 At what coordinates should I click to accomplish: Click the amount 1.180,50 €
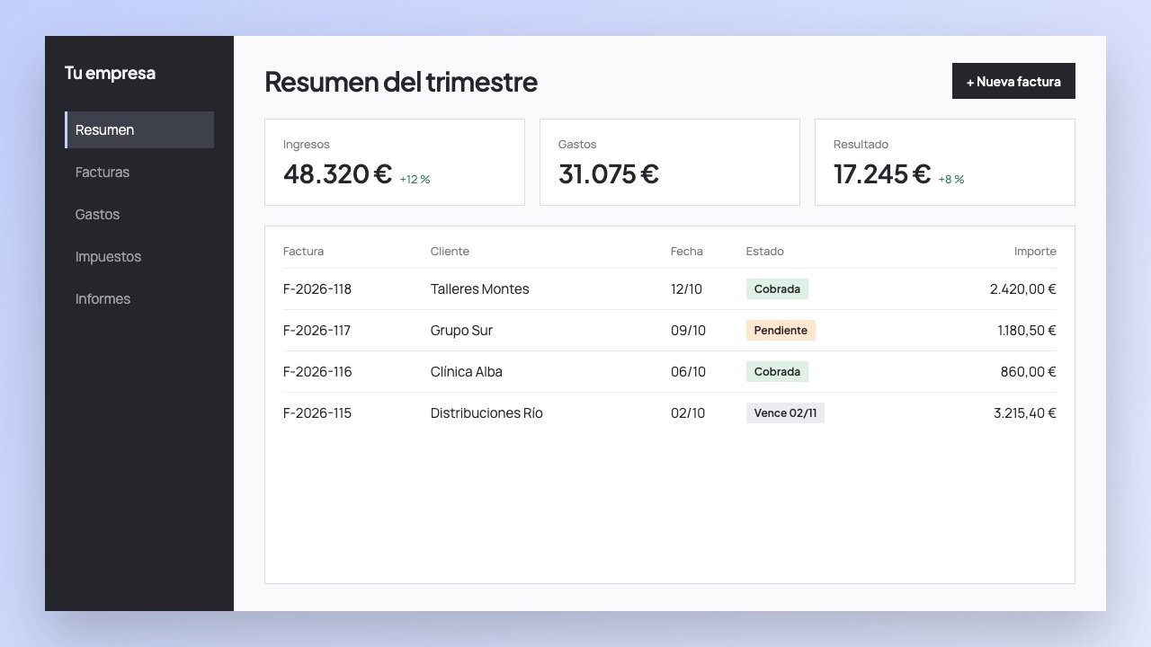point(1027,330)
